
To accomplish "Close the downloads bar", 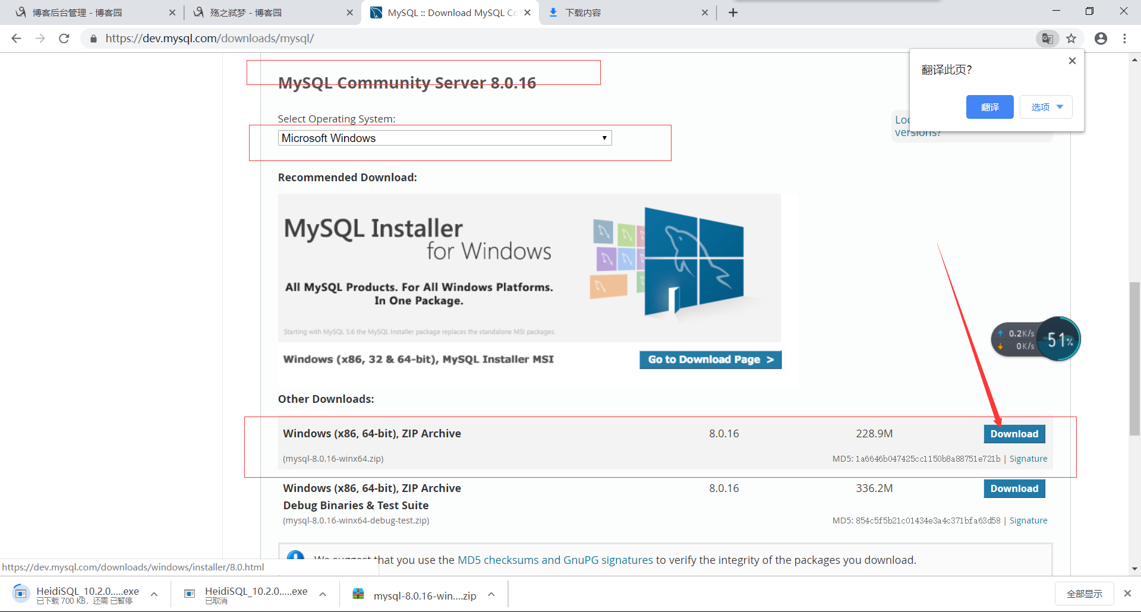I will click(1127, 594).
